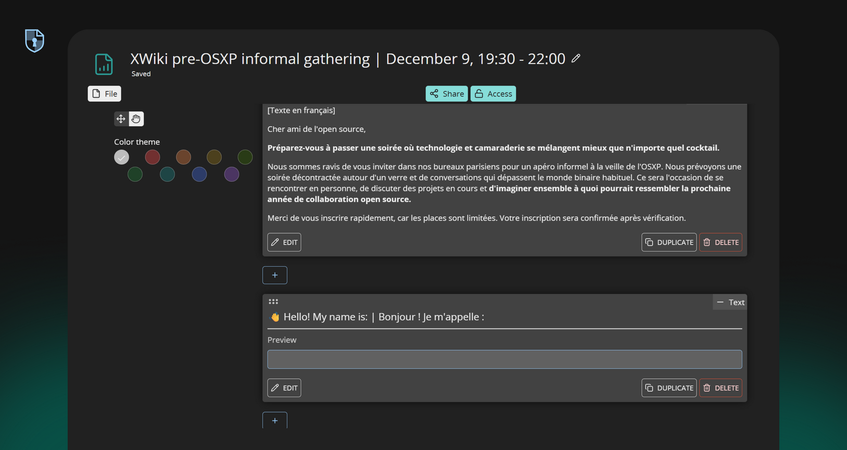Screen dimensions: 847x450
Task: Delete the Hello! My name is question
Action: [x=720, y=388]
